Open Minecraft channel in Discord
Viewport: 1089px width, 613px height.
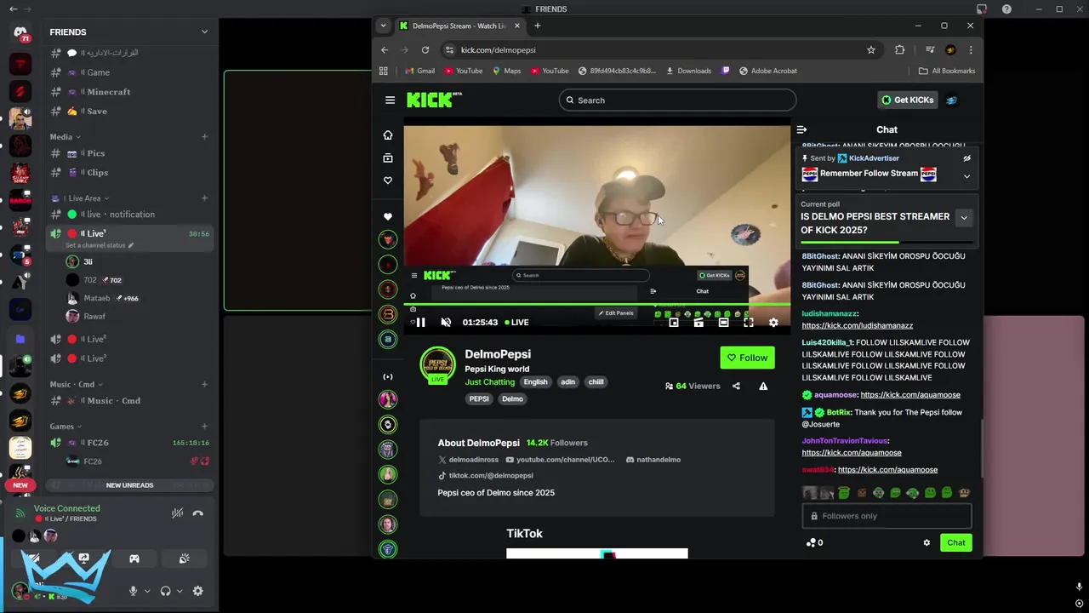coord(109,92)
